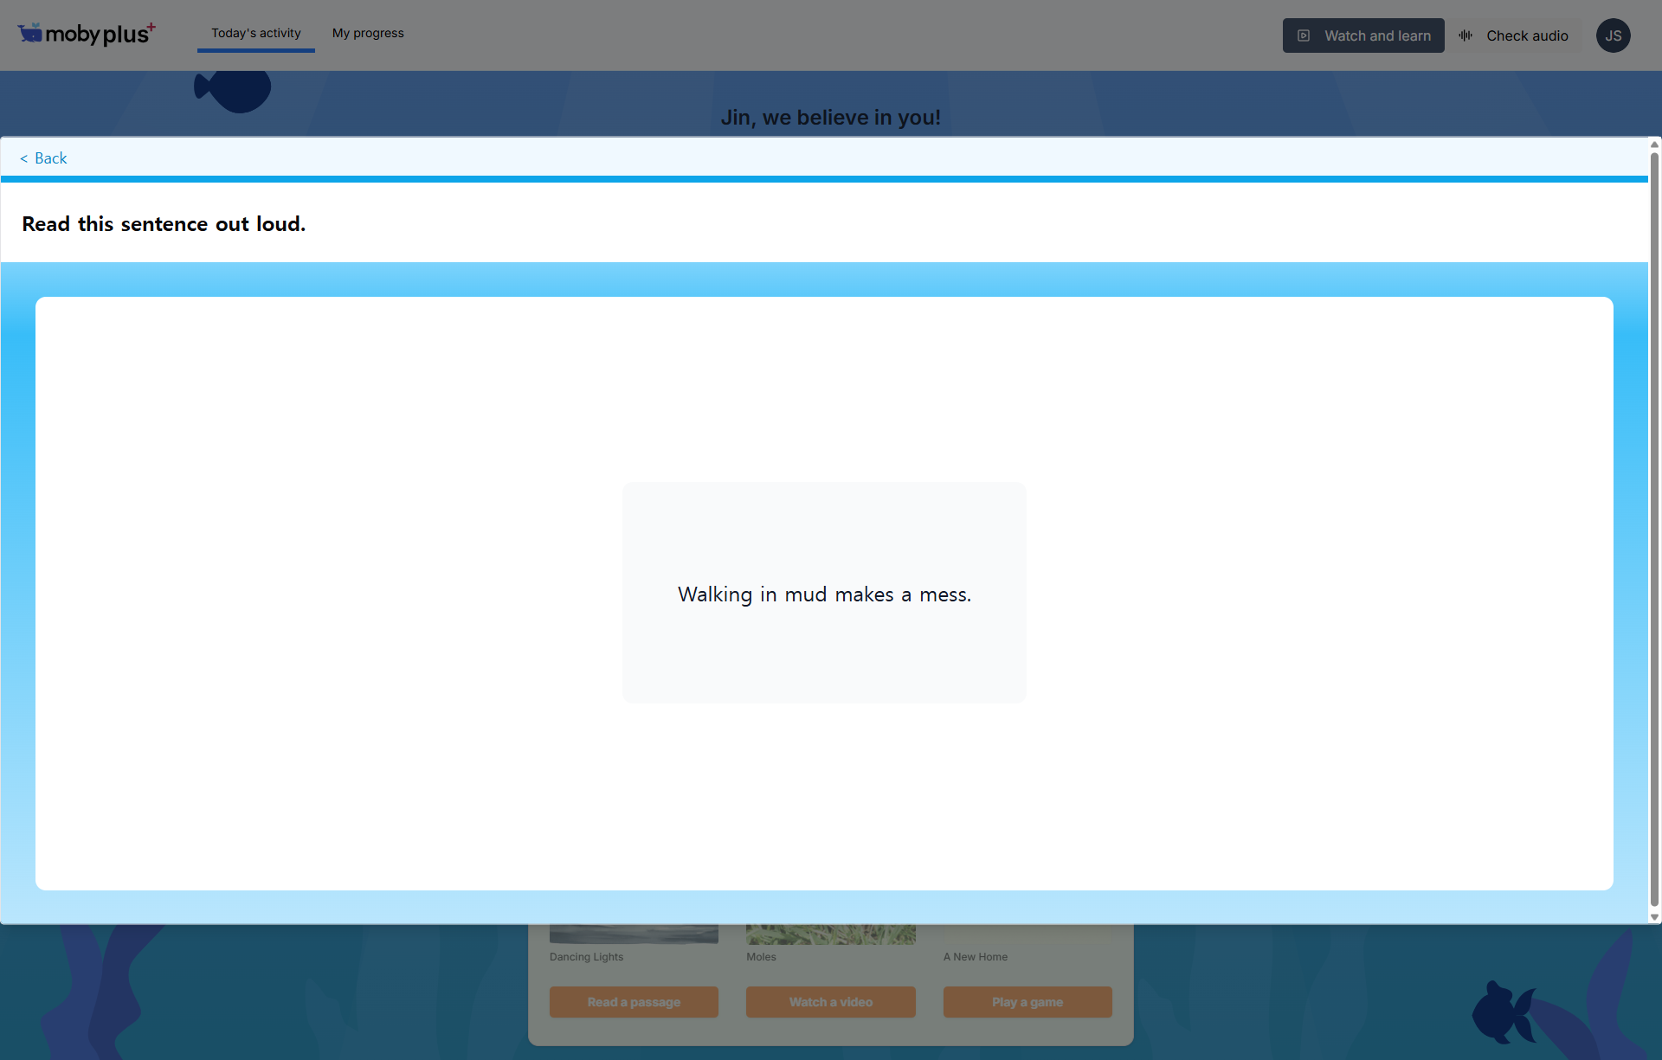Image resolution: width=1662 pixels, height=1060 pixels.
Task: Click the Moles label
Action: [761, 957]
